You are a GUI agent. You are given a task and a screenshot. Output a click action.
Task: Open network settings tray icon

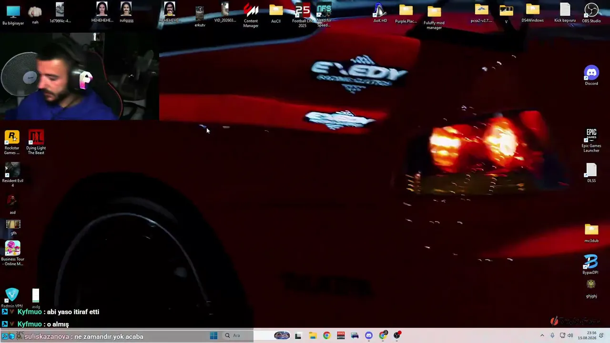tap(562, 335)
